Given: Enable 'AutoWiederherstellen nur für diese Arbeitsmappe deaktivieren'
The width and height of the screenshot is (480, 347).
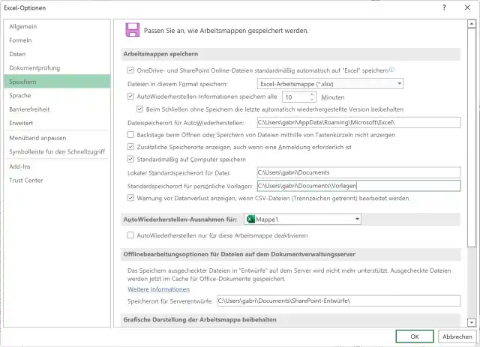Looking at the screenshot, I should 130,235.
